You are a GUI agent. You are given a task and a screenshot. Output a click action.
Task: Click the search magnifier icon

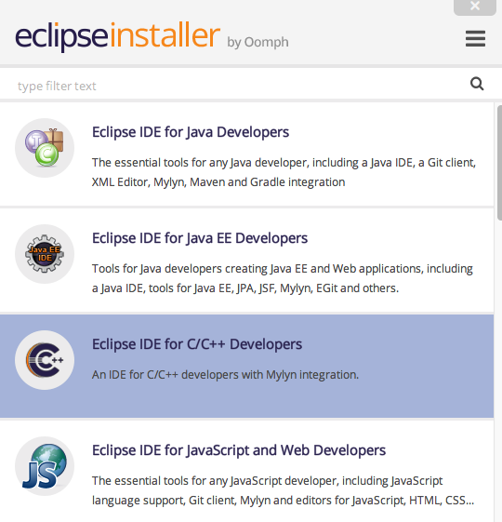pos(477,84)
